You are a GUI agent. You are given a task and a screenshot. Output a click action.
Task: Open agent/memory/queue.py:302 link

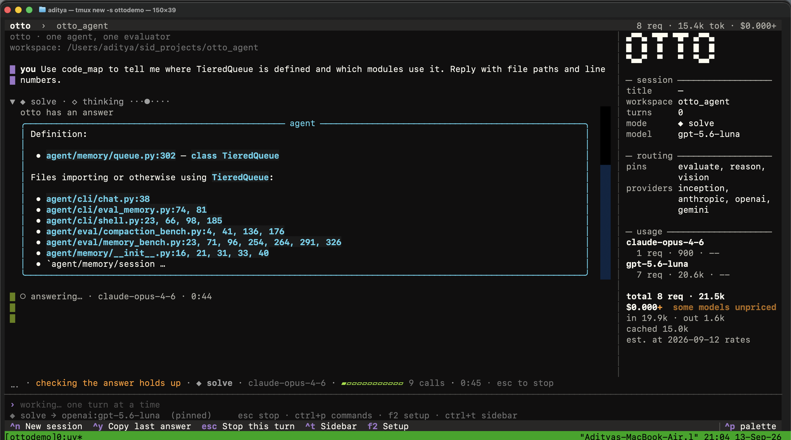click(111, 156)
